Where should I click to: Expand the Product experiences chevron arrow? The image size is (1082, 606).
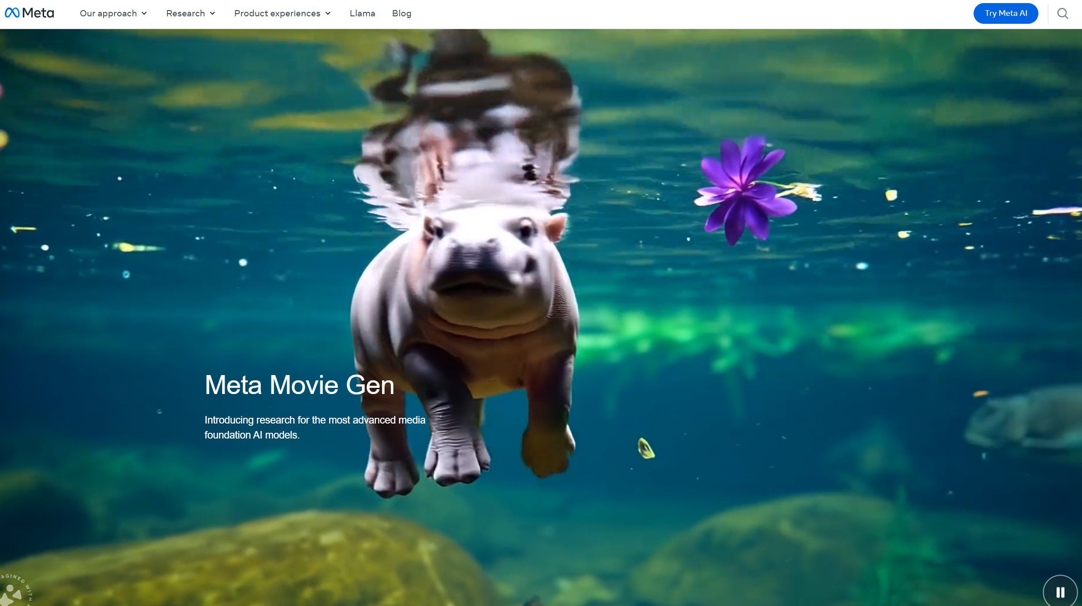click(x=328, y=14)
